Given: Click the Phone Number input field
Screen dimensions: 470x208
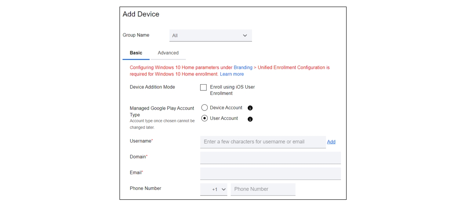Looking at the screenshot, I should (x=263, y=189).
